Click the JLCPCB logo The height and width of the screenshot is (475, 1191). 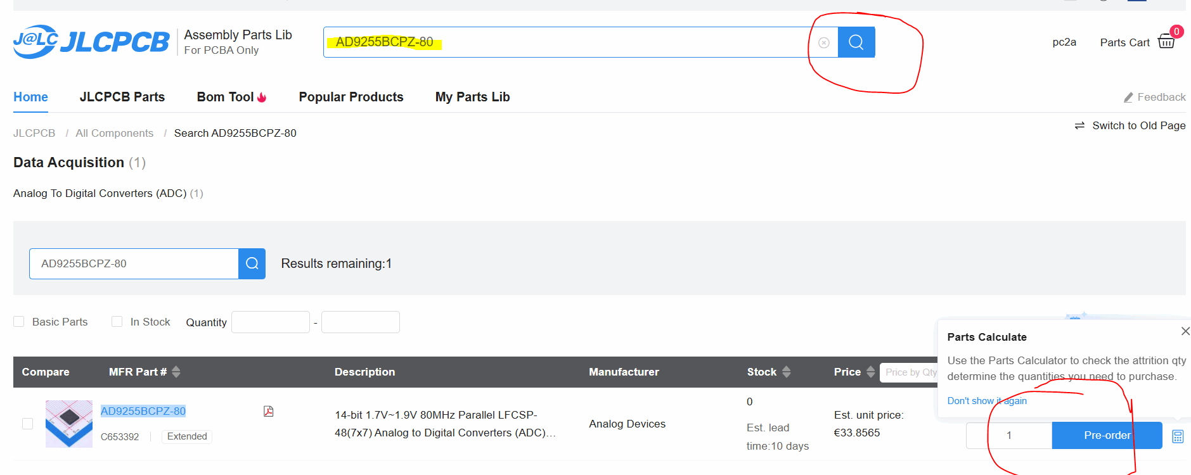tap(91, 42)
